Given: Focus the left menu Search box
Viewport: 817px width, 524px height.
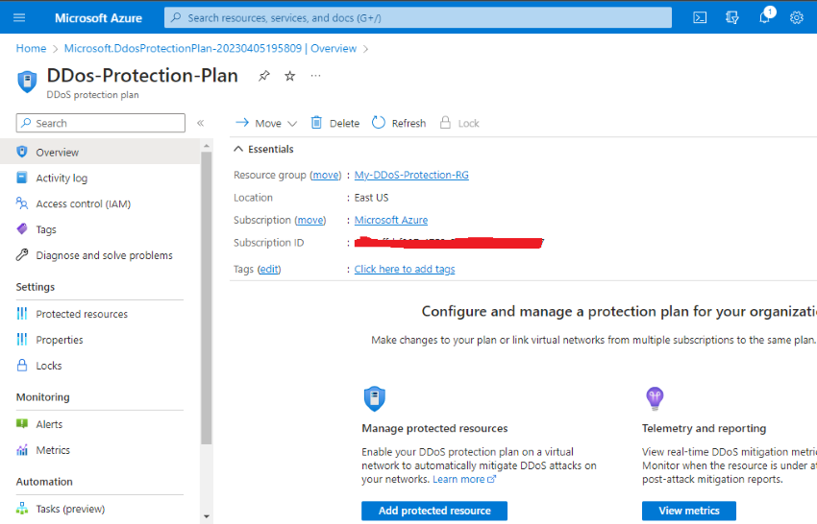Looking at the screenshot, I should (101, 124).
